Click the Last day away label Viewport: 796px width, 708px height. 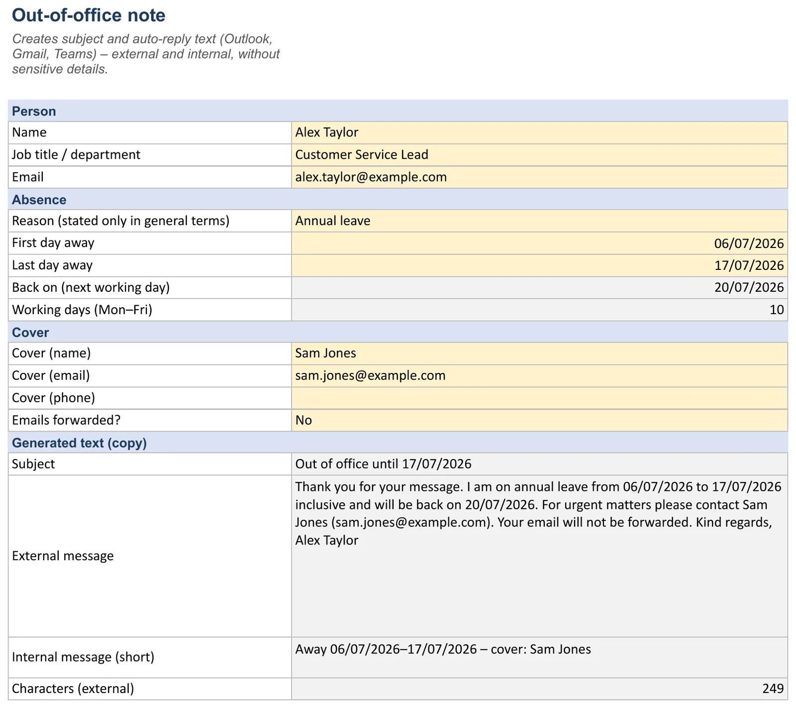[x=52, y=265]
